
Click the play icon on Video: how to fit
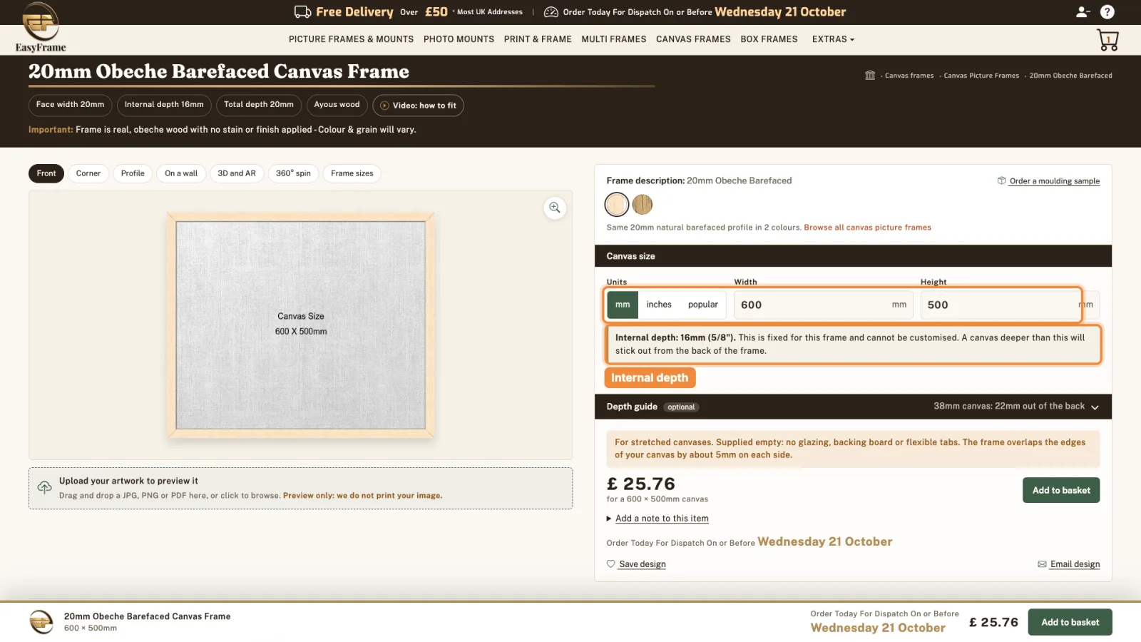384,106
